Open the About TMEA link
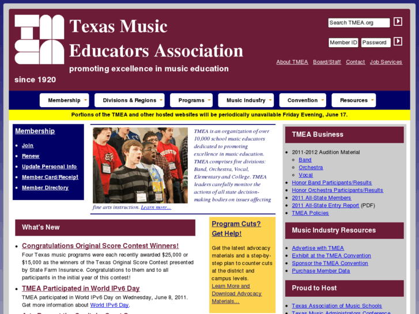Screen dimensions: 419x314 [x=292, y=62]
